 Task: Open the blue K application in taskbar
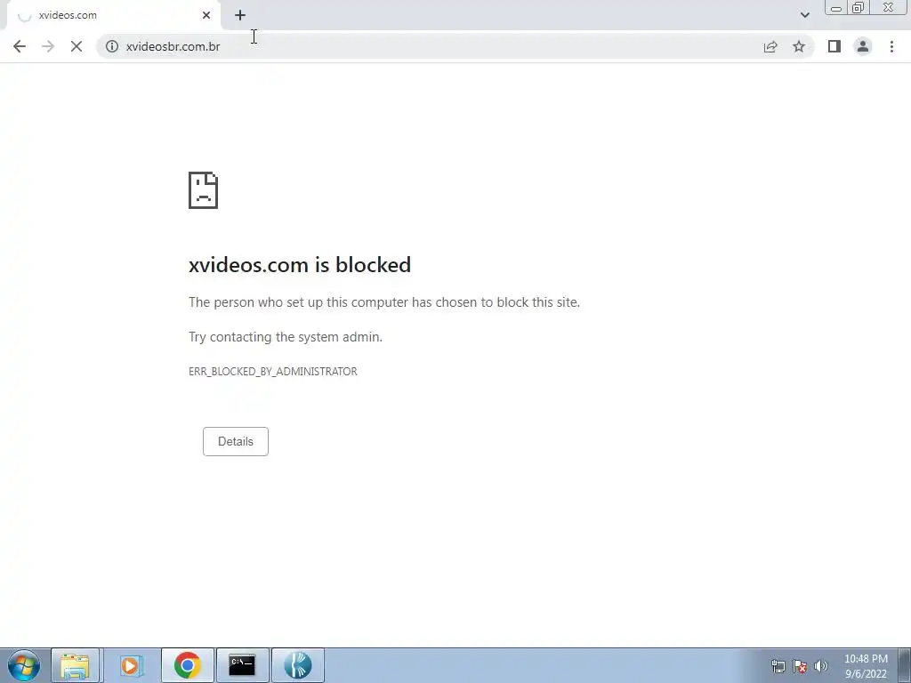coord(297,665)
